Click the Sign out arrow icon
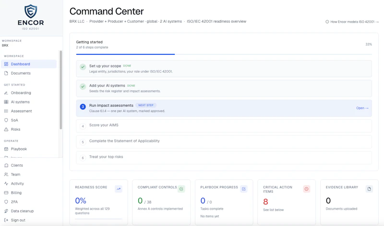Screen dimensions: 384x226 6,220
